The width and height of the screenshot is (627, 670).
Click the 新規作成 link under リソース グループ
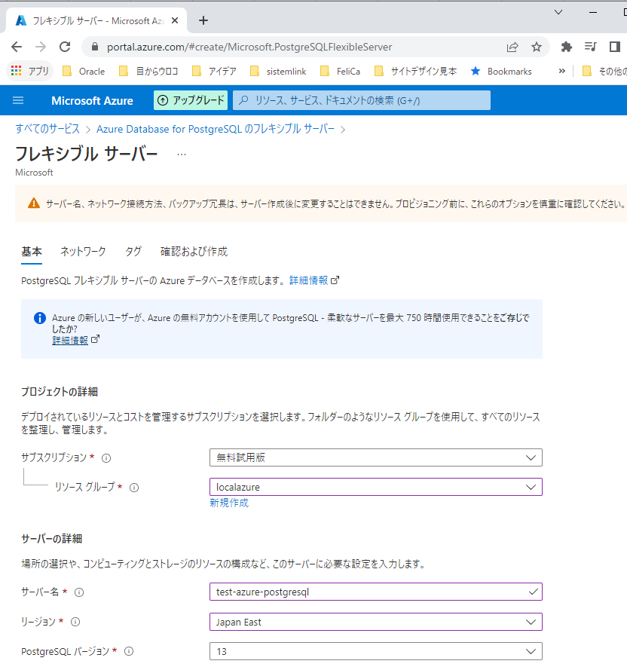(x=229, y=503)
